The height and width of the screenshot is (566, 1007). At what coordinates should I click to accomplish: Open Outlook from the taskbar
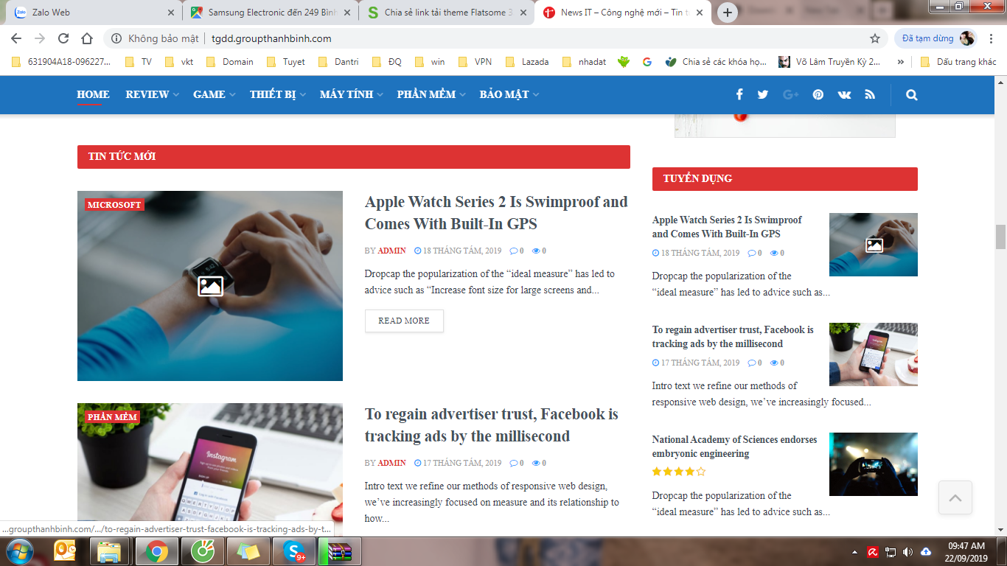pyautogui.click(x=65, y=551)
